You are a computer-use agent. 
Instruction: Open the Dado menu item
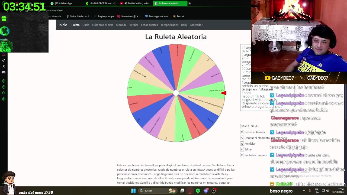click(x=86, y=25)
